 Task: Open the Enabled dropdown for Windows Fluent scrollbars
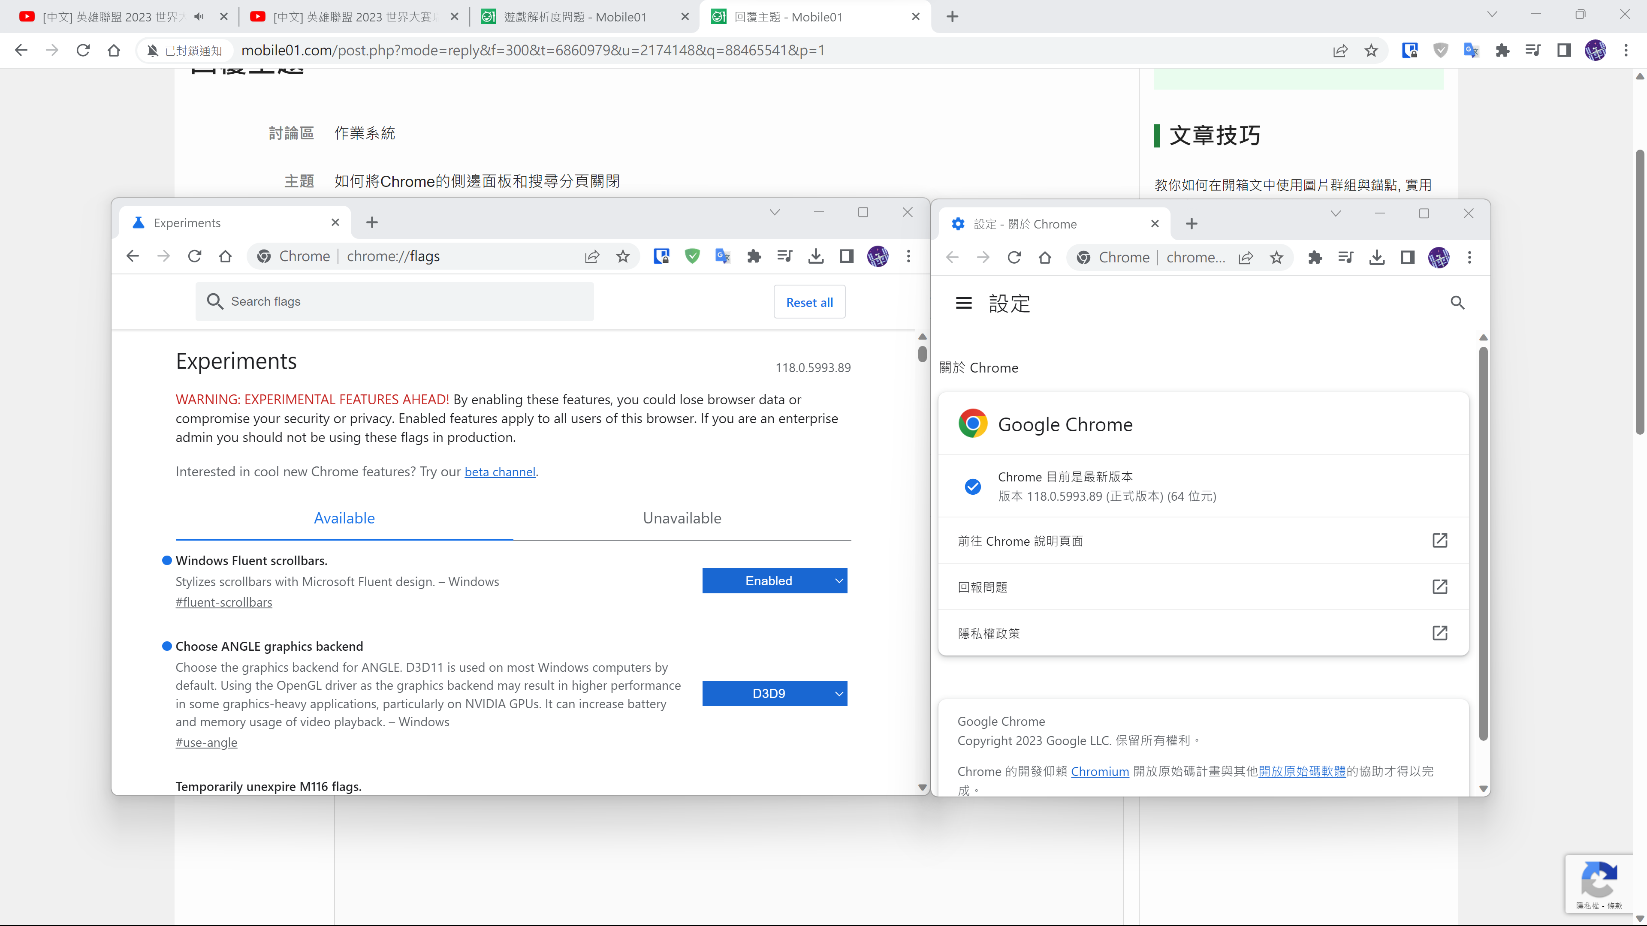click(x=774, y=580)
